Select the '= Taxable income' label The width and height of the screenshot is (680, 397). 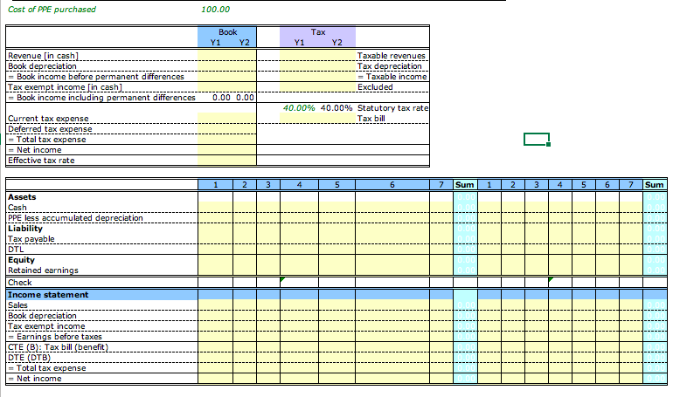[392, 76]
